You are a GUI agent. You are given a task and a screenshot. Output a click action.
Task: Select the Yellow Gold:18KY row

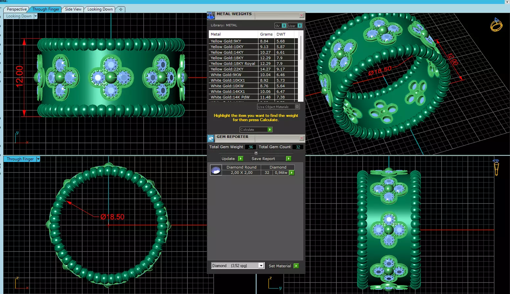click(x=253, y=58)
